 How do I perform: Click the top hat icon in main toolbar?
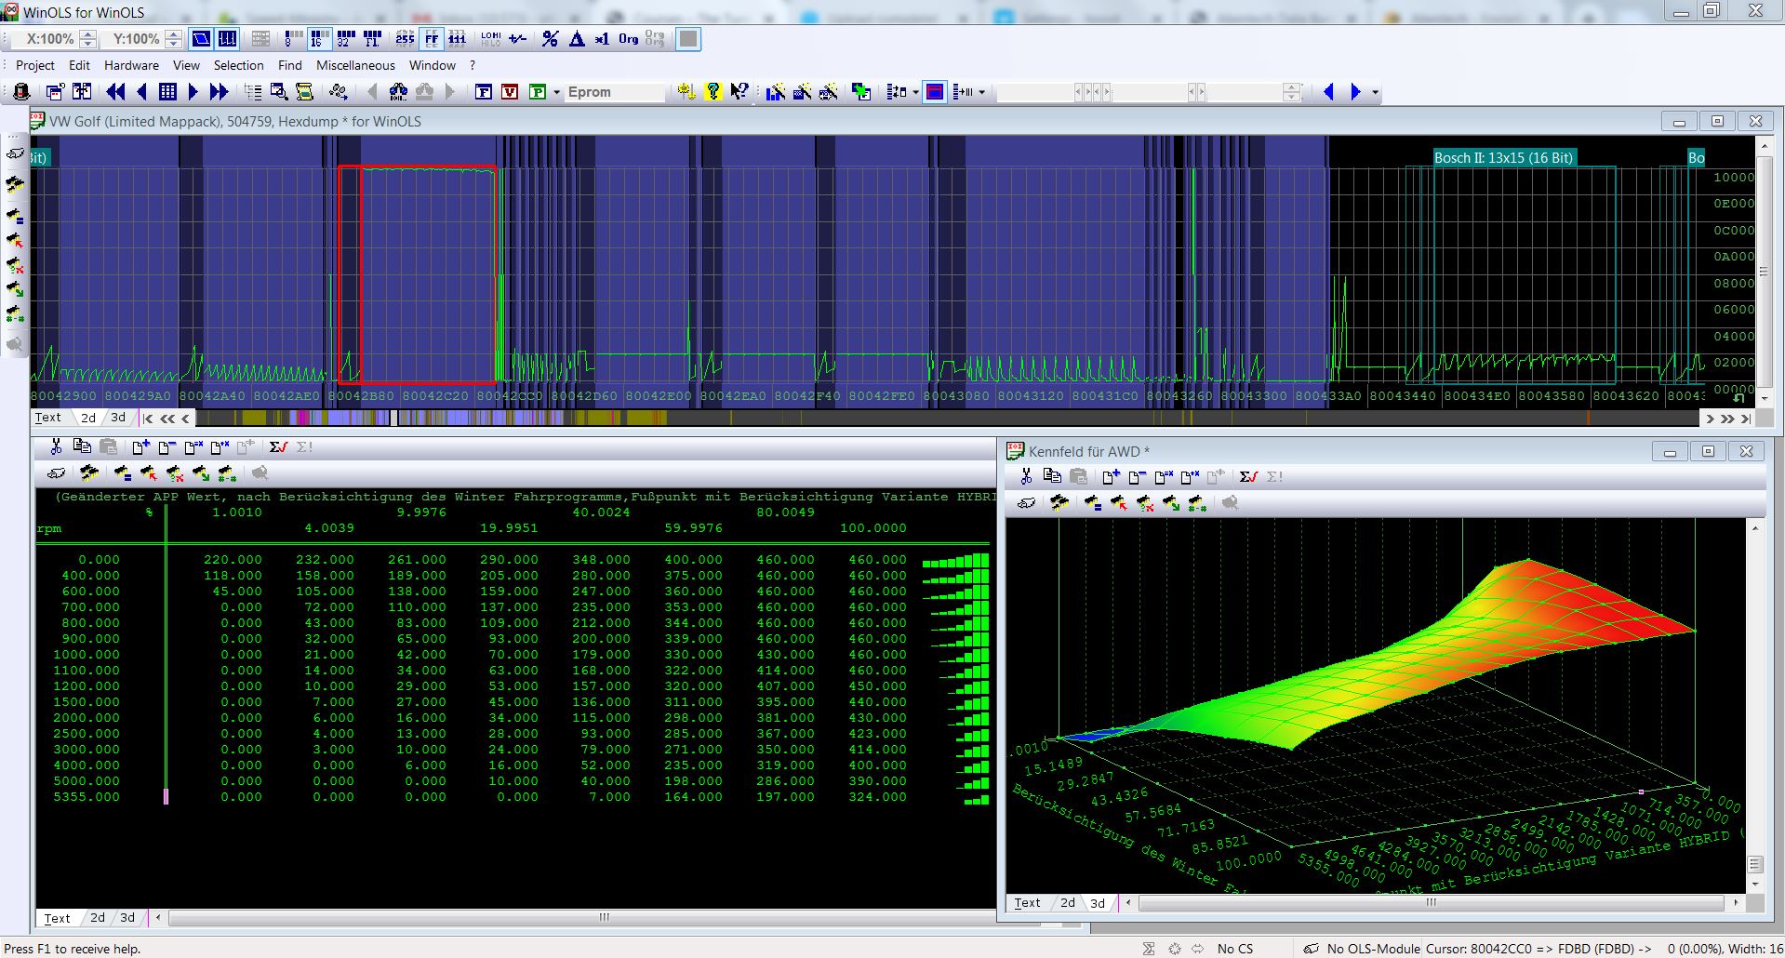pos(21,92)
